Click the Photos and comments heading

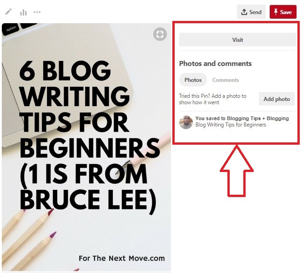[215, 63]
